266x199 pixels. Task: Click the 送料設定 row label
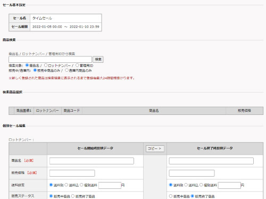pos(18,185)
